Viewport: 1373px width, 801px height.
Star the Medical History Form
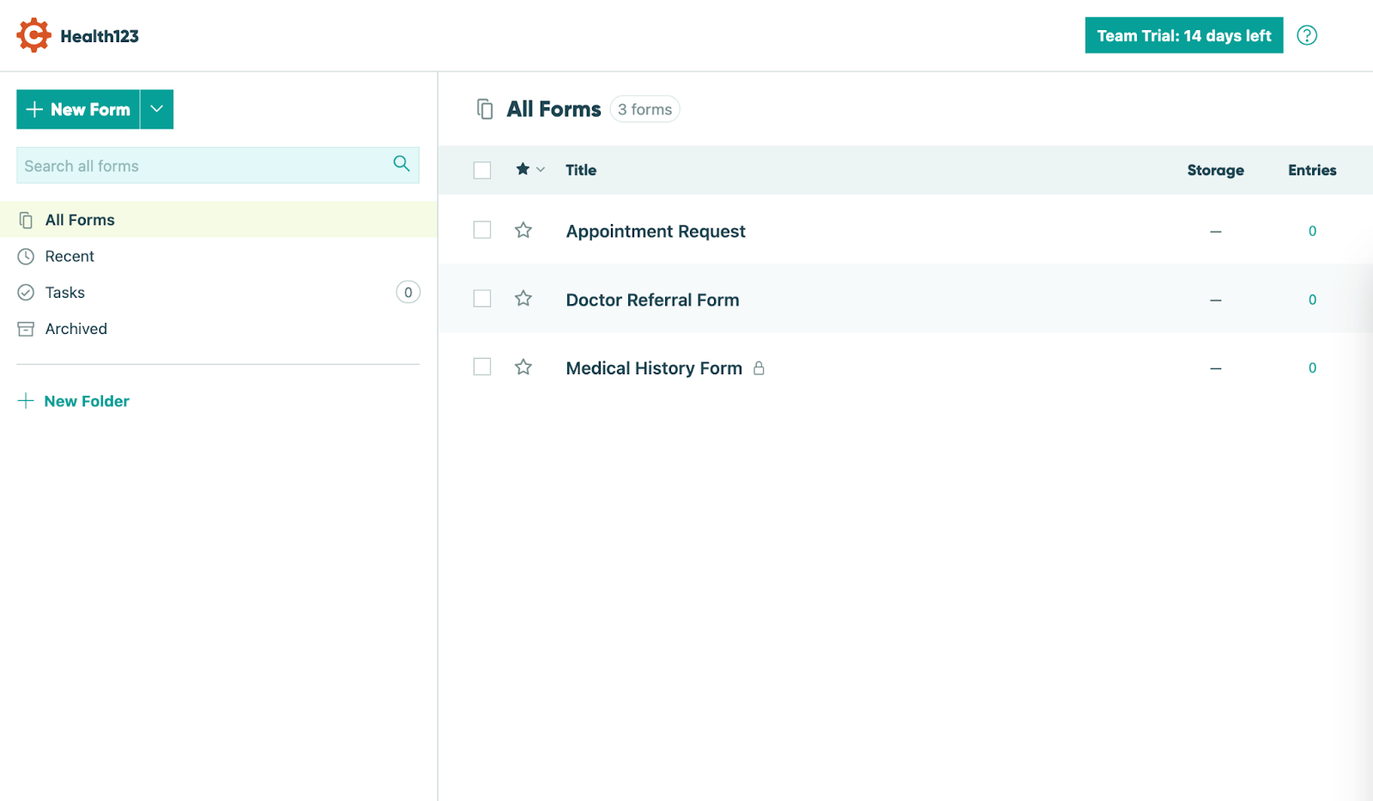pos(523,367)
